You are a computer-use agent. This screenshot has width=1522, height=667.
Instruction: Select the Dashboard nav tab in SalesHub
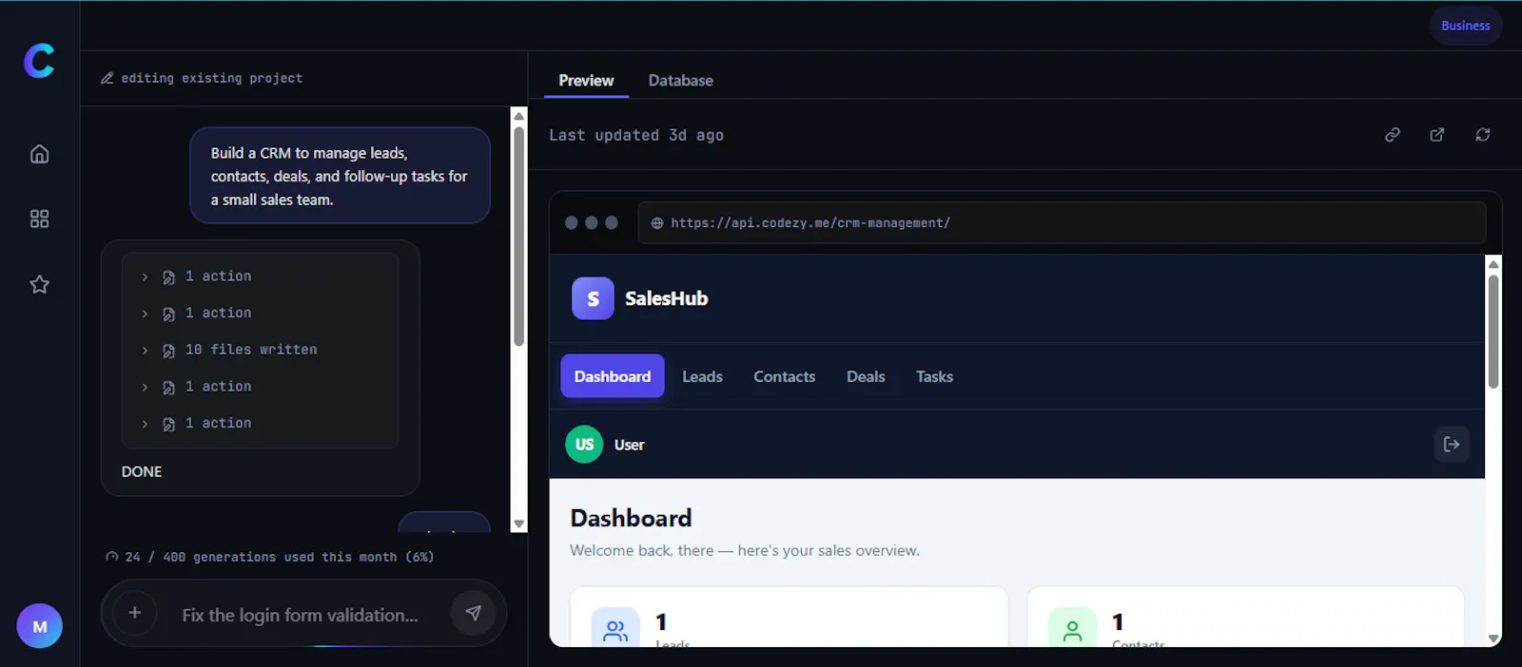pos(613,376)
